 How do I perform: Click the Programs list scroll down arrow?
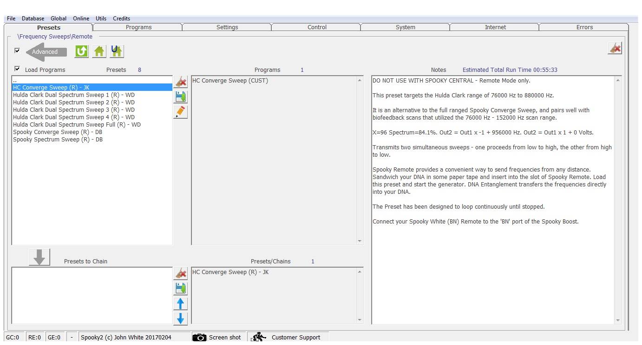(x=359, y=241)
